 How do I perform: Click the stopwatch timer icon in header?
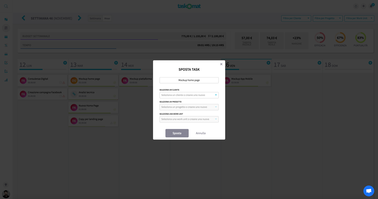pyautogui.click(x=356, y=6)
